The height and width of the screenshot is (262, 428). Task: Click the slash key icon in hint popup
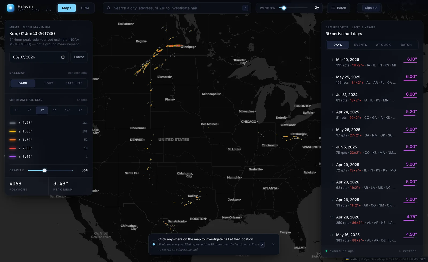pyautogui.click(x=262, y=244)
